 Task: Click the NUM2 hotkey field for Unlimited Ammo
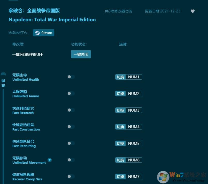pos(134,93)
